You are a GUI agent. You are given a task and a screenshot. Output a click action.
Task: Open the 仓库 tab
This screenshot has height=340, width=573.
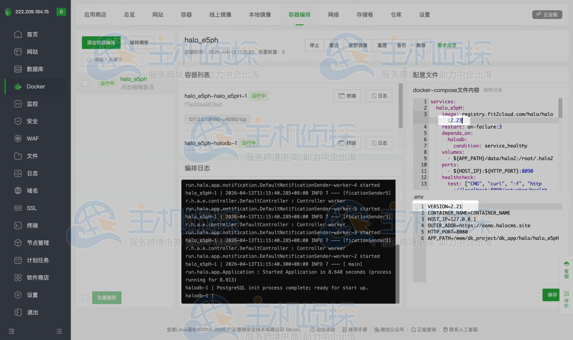point(396,14)
